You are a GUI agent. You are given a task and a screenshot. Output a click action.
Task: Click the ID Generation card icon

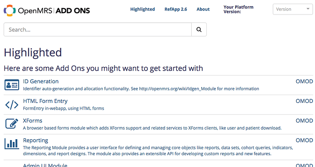(x=12, y=85)
